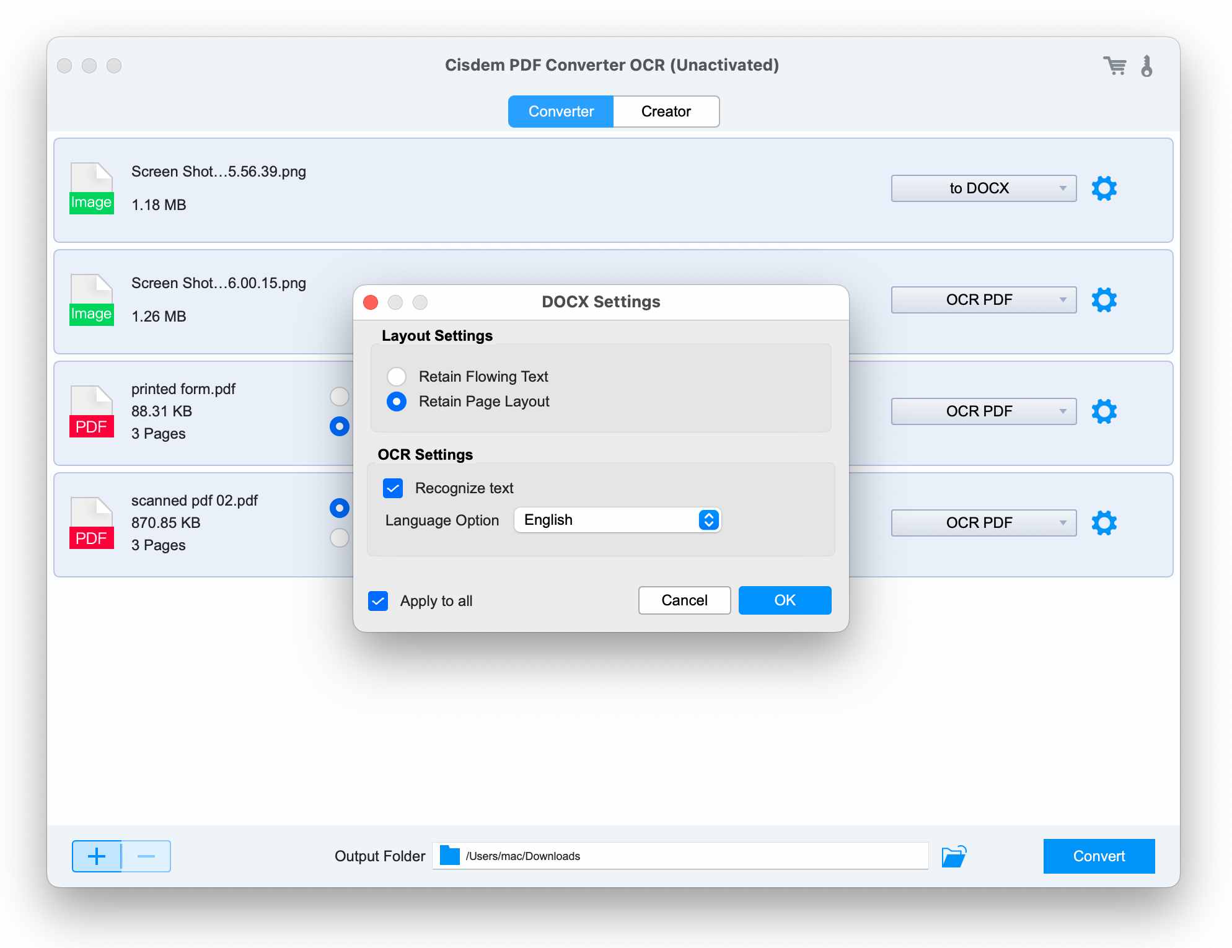The image size is (1232, 948).
Task: Click the Convert button
Action: (x=1098, y=856)
